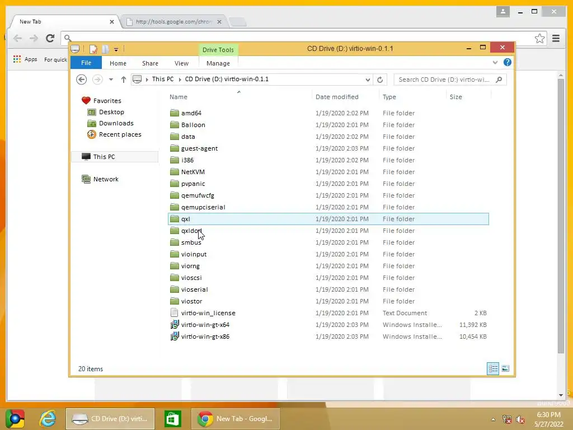Select the virtio-win-gt-x86 installer icon
573x430 pixels.
pyautogui.click(x=175, y=336)
